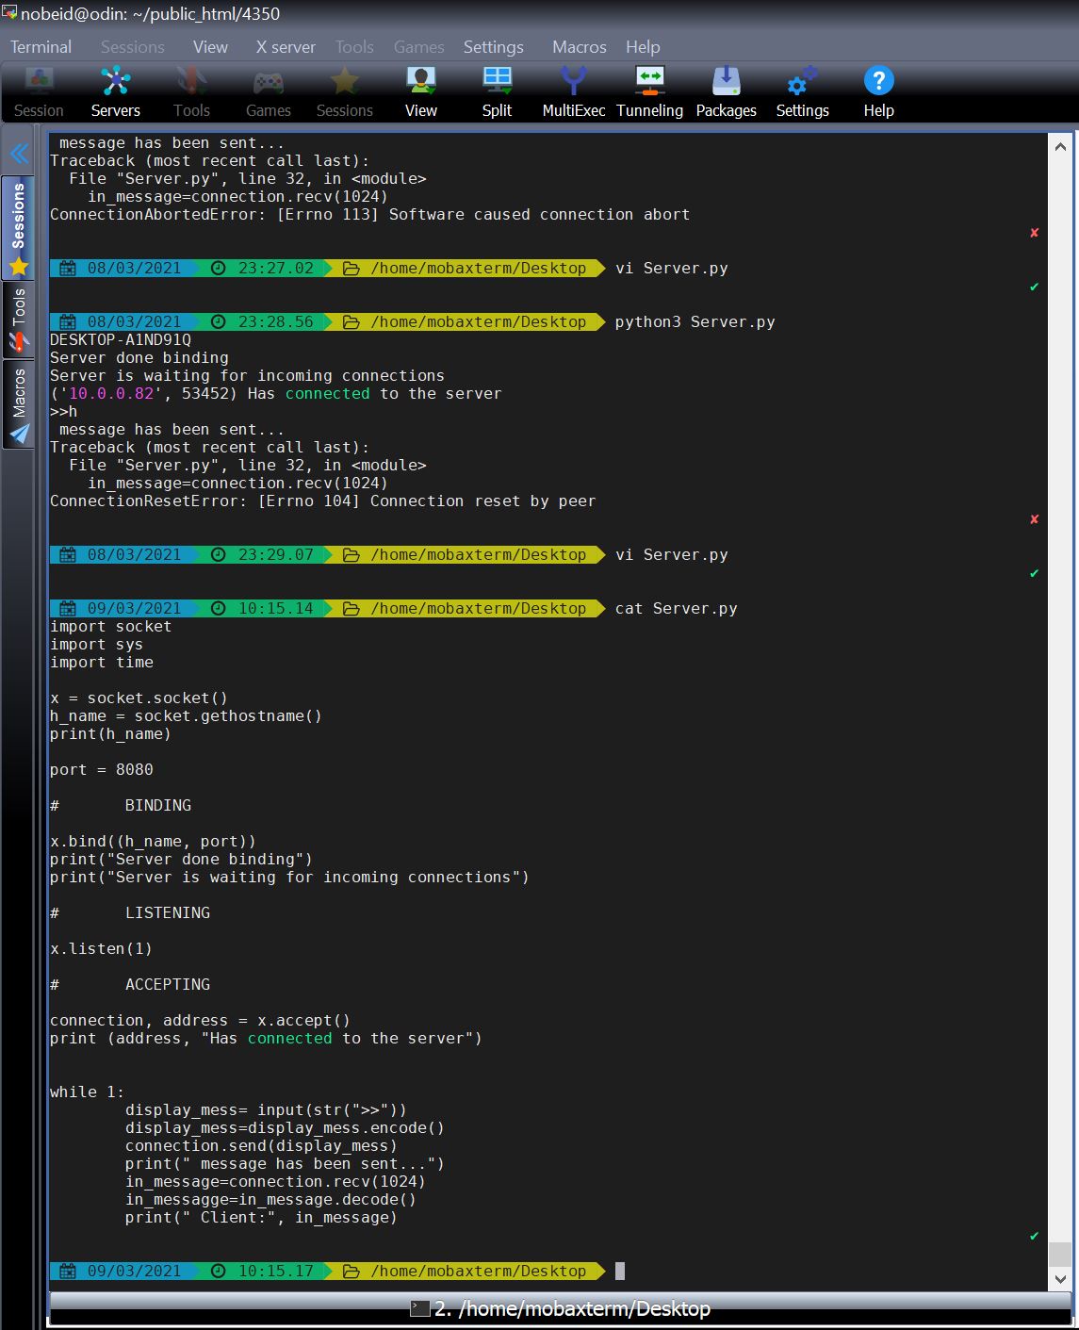Viewport: 1079px width, 1330px height.
Task: Click the terminal prompt cursor
Action: (x=620, y=1271)
